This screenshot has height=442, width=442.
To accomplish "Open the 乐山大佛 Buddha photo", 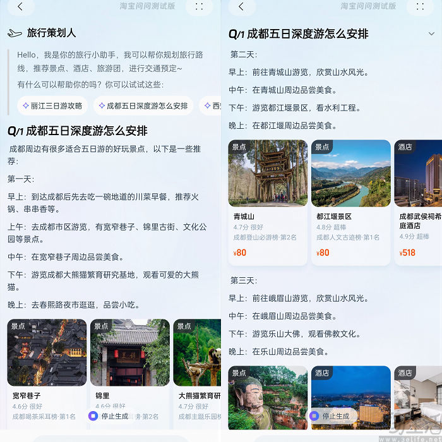I will point(268,397).
